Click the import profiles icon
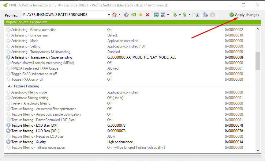Viewport: 265px width, 161px height. (185, 15)
